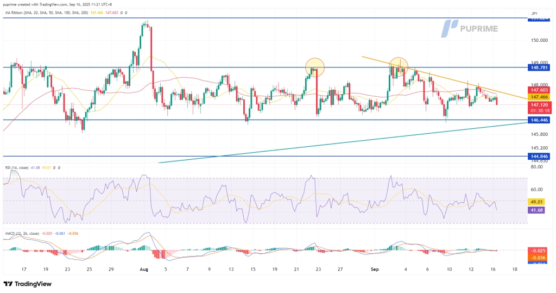Click the yellow 147.466 SMA price tag
Image resolution: width=556 pixels, height=293 pixels.
[x=540, y=96]
